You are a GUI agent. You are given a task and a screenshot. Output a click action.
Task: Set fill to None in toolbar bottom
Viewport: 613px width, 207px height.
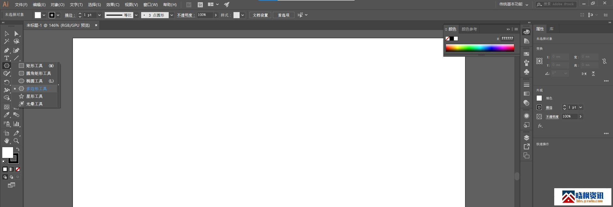[18, 169]
